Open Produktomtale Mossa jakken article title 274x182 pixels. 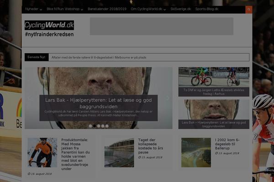click(76, 154)
